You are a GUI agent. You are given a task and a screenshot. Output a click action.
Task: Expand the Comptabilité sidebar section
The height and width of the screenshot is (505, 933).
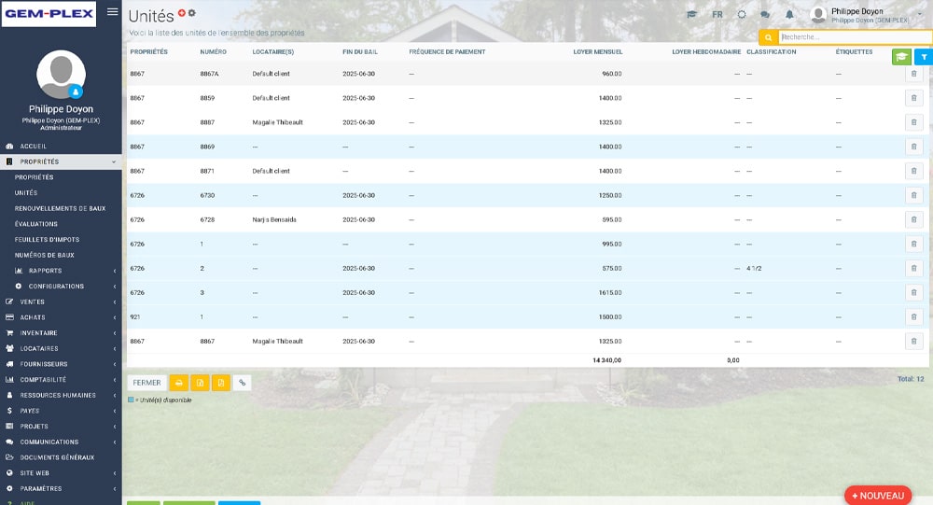[61, 380]
